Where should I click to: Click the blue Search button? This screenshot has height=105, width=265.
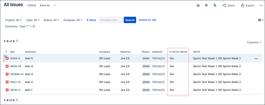[130, 20]
